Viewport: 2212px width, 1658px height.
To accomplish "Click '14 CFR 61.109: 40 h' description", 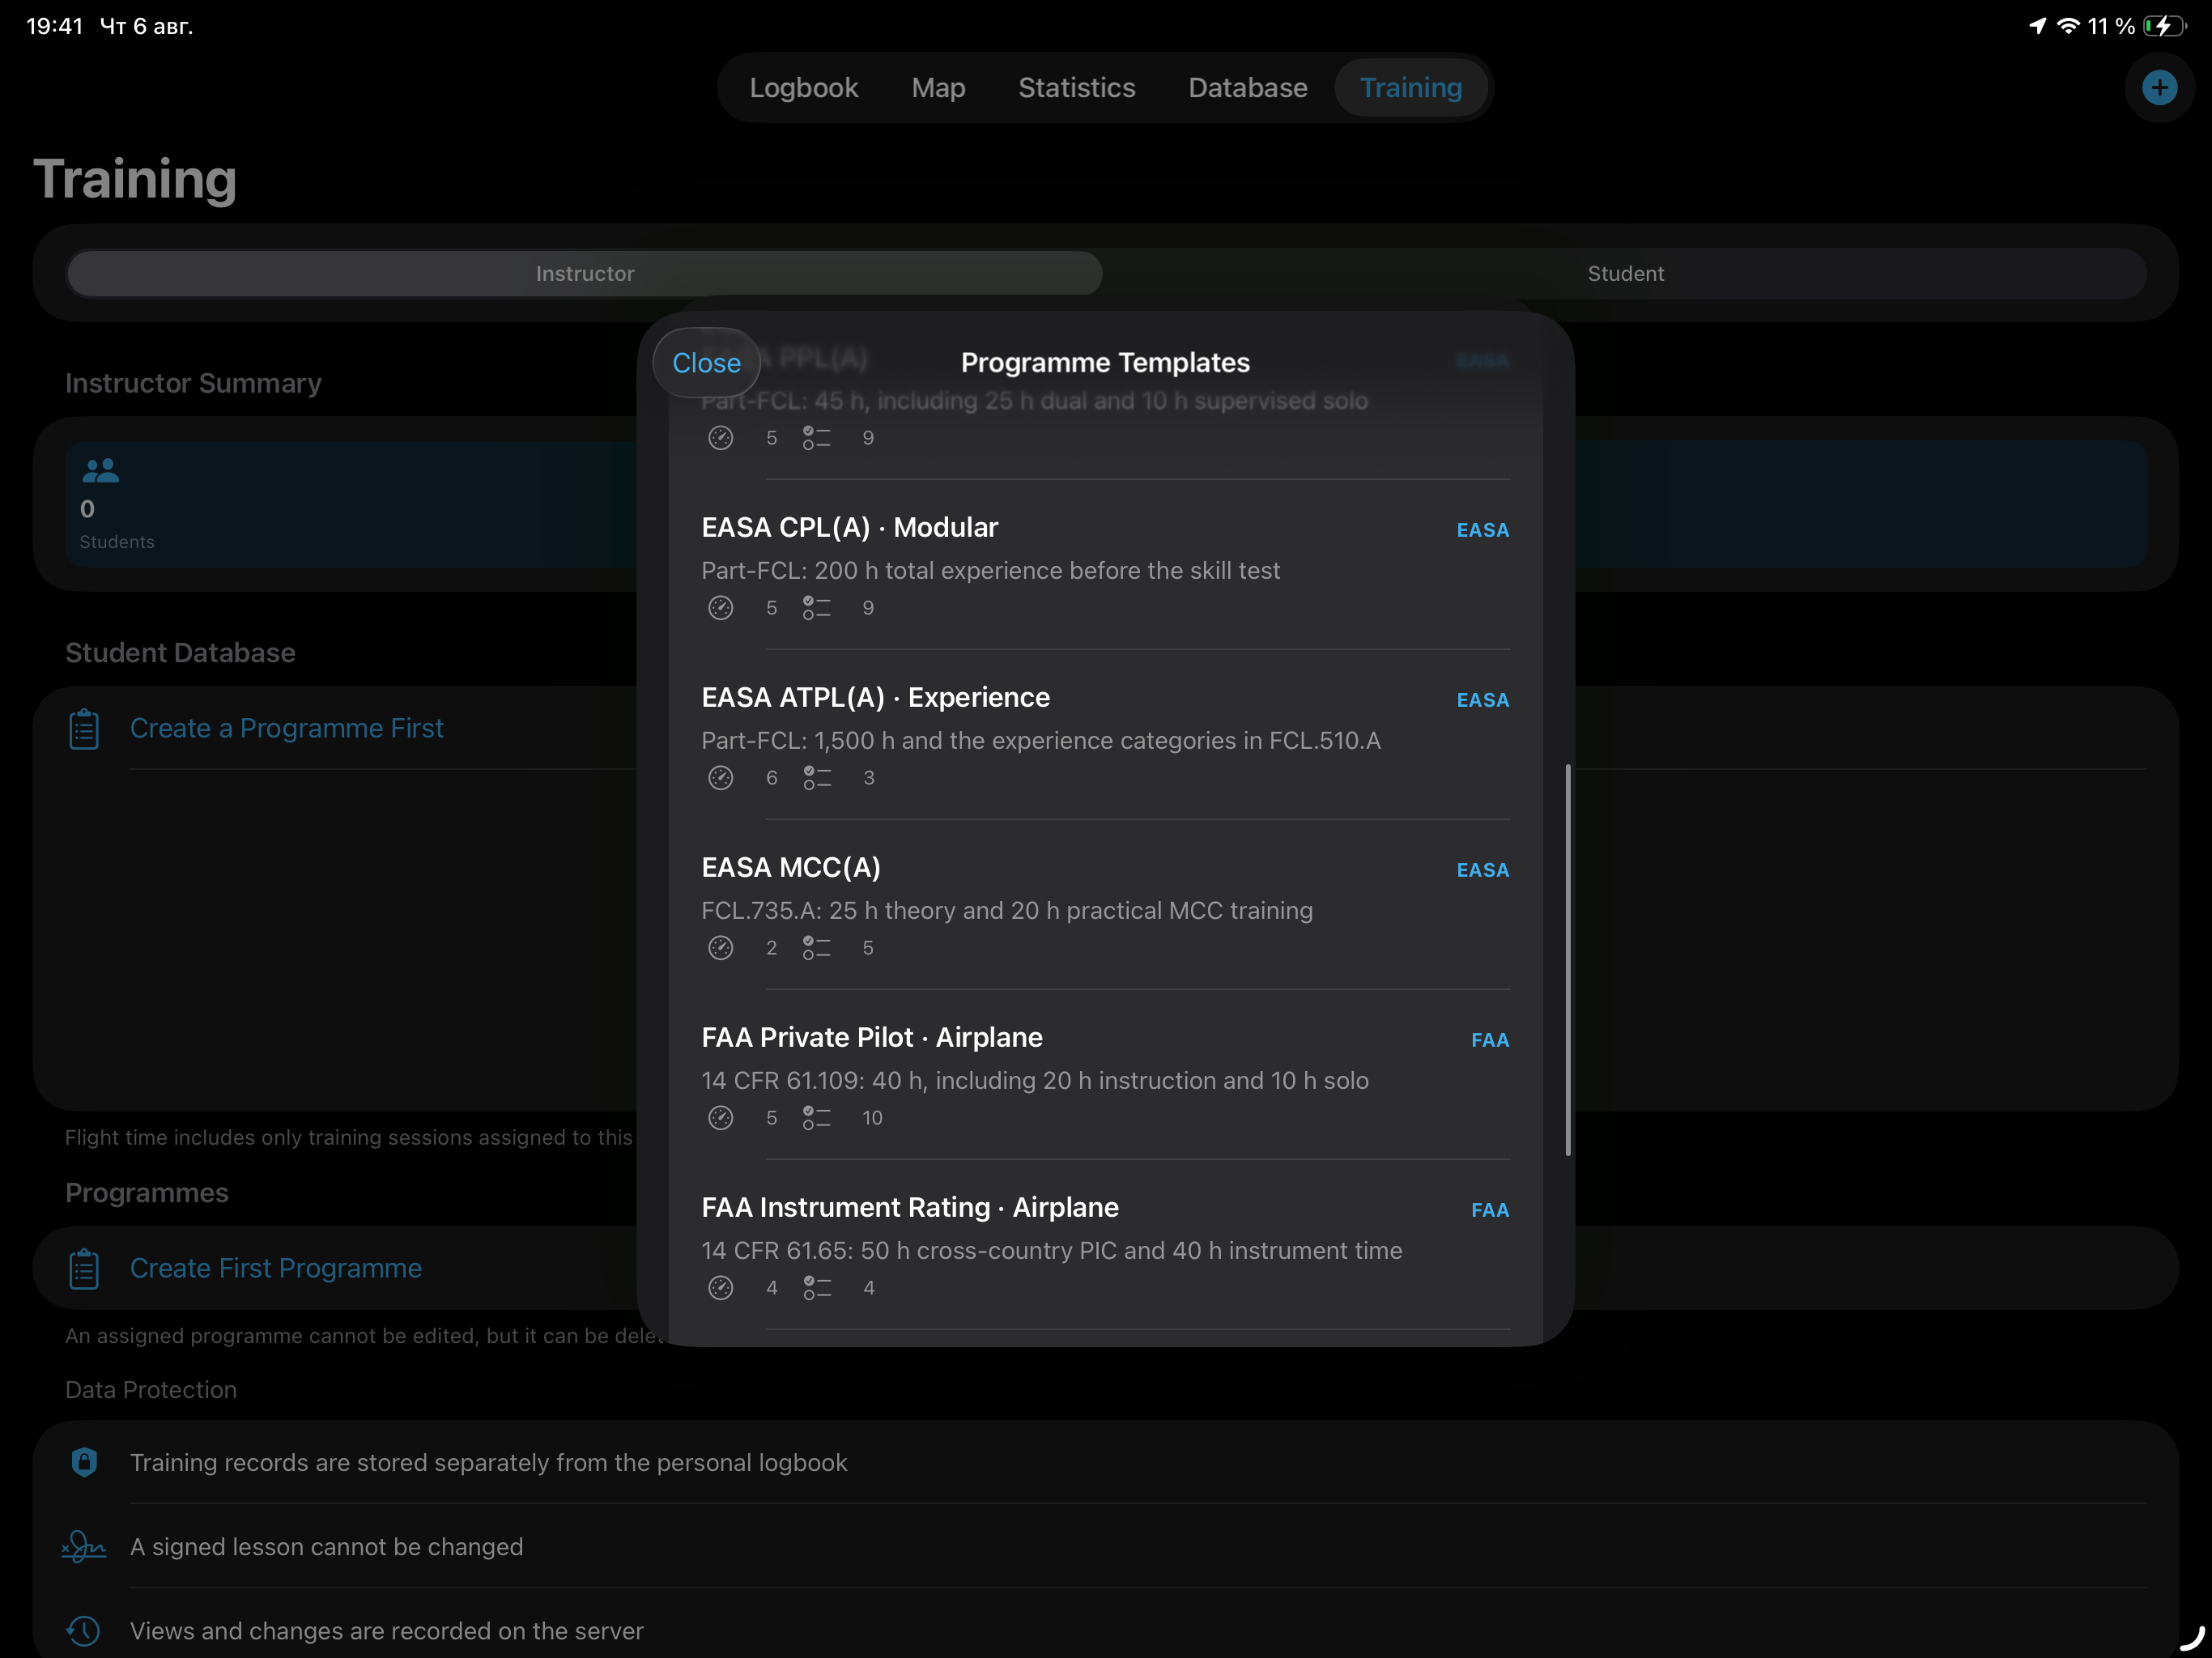I will pyautogui.click(x=1035, y=1081).
